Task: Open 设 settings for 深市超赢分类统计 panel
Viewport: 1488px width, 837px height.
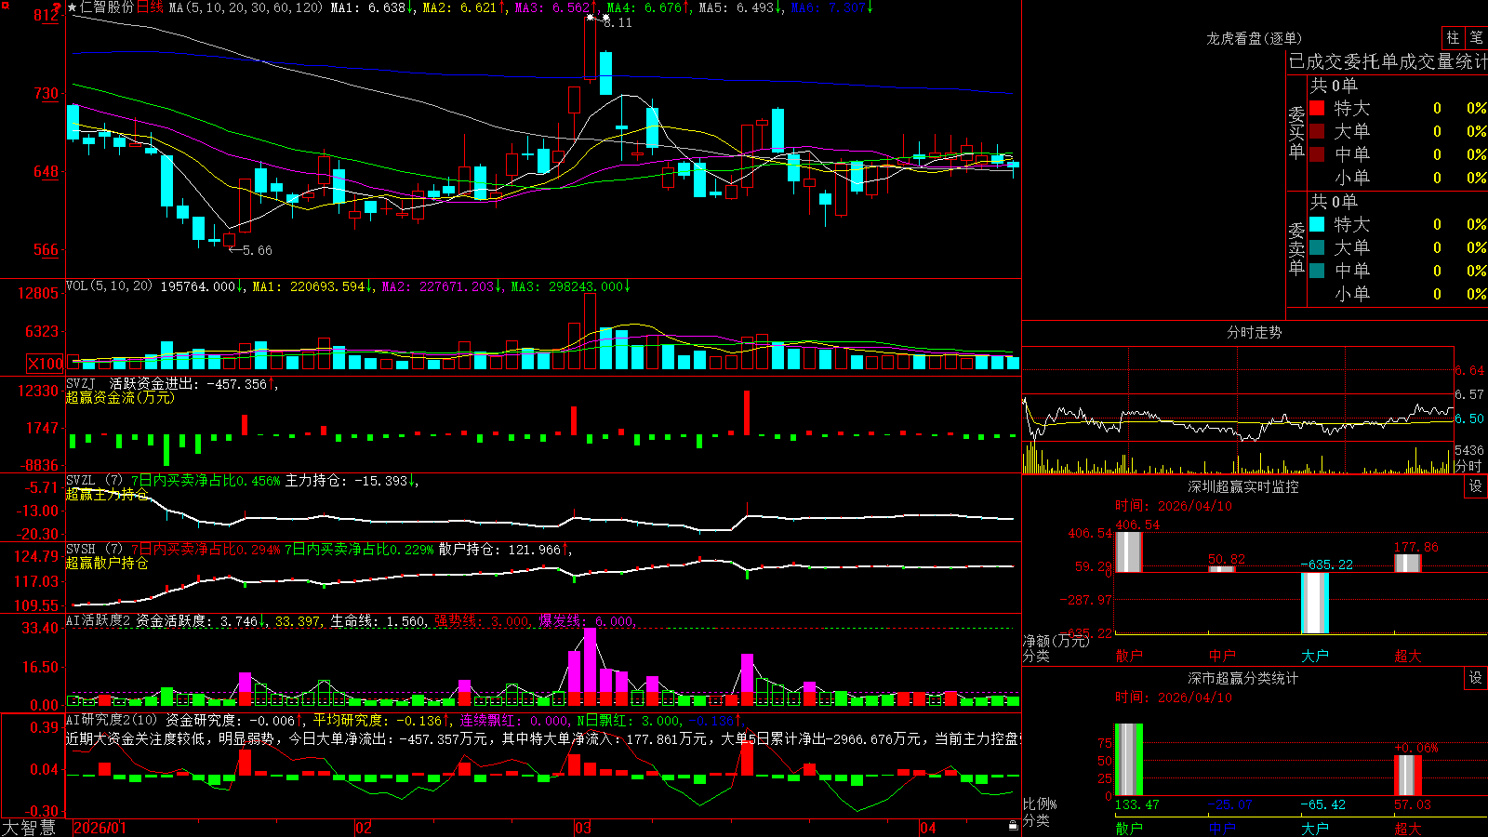Action: click(x=1476, y=678)
